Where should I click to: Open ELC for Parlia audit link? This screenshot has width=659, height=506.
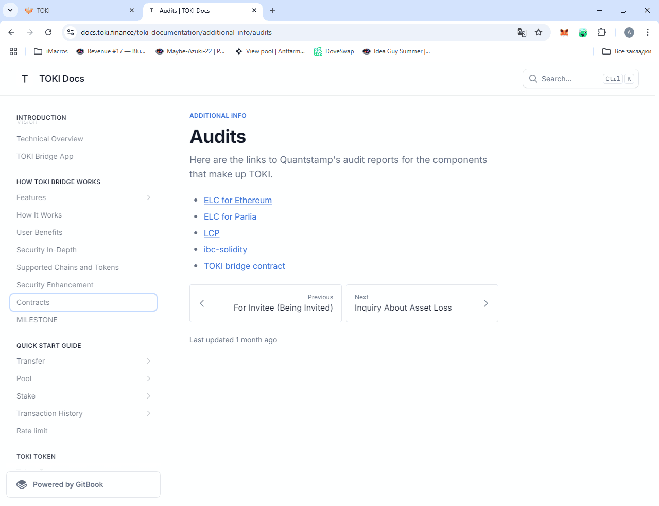point(230,216)
